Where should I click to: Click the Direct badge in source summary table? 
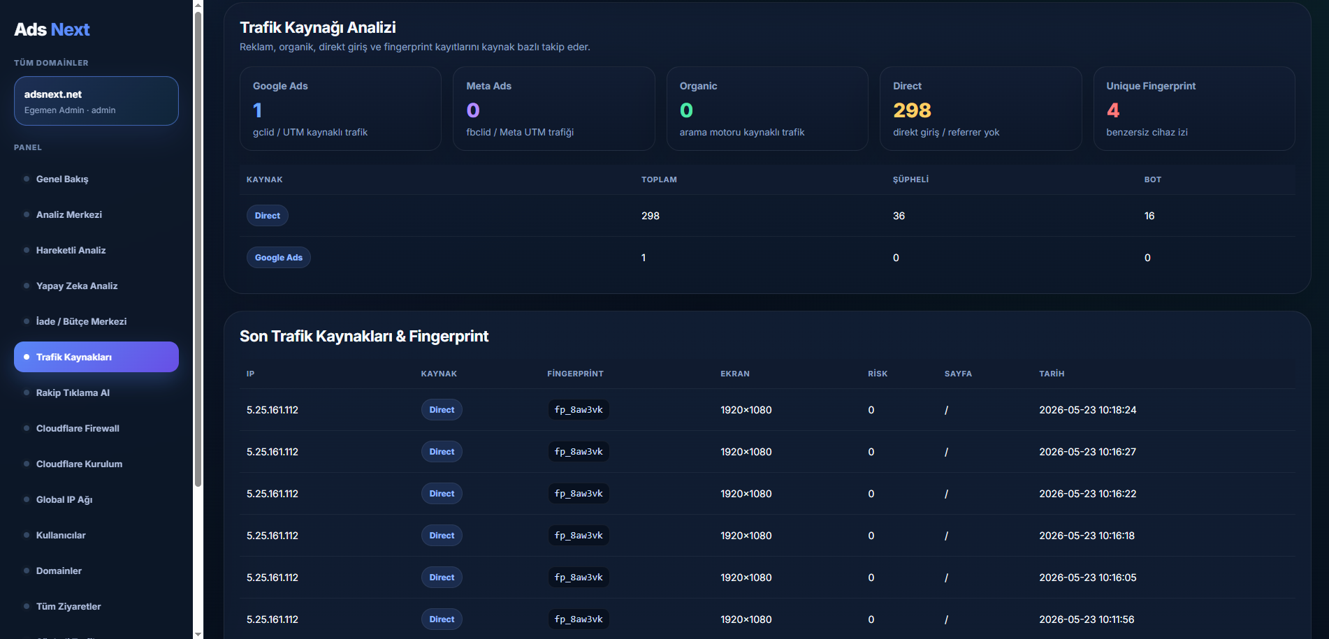[268, 216]
